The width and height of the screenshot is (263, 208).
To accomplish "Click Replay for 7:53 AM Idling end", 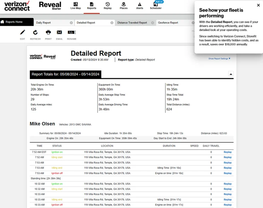I will click(228, 168).
